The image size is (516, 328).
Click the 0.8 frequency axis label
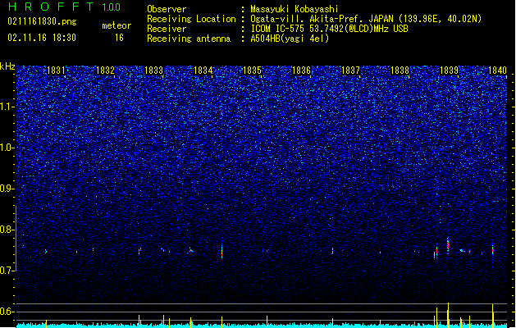click(x=7, y=230)
